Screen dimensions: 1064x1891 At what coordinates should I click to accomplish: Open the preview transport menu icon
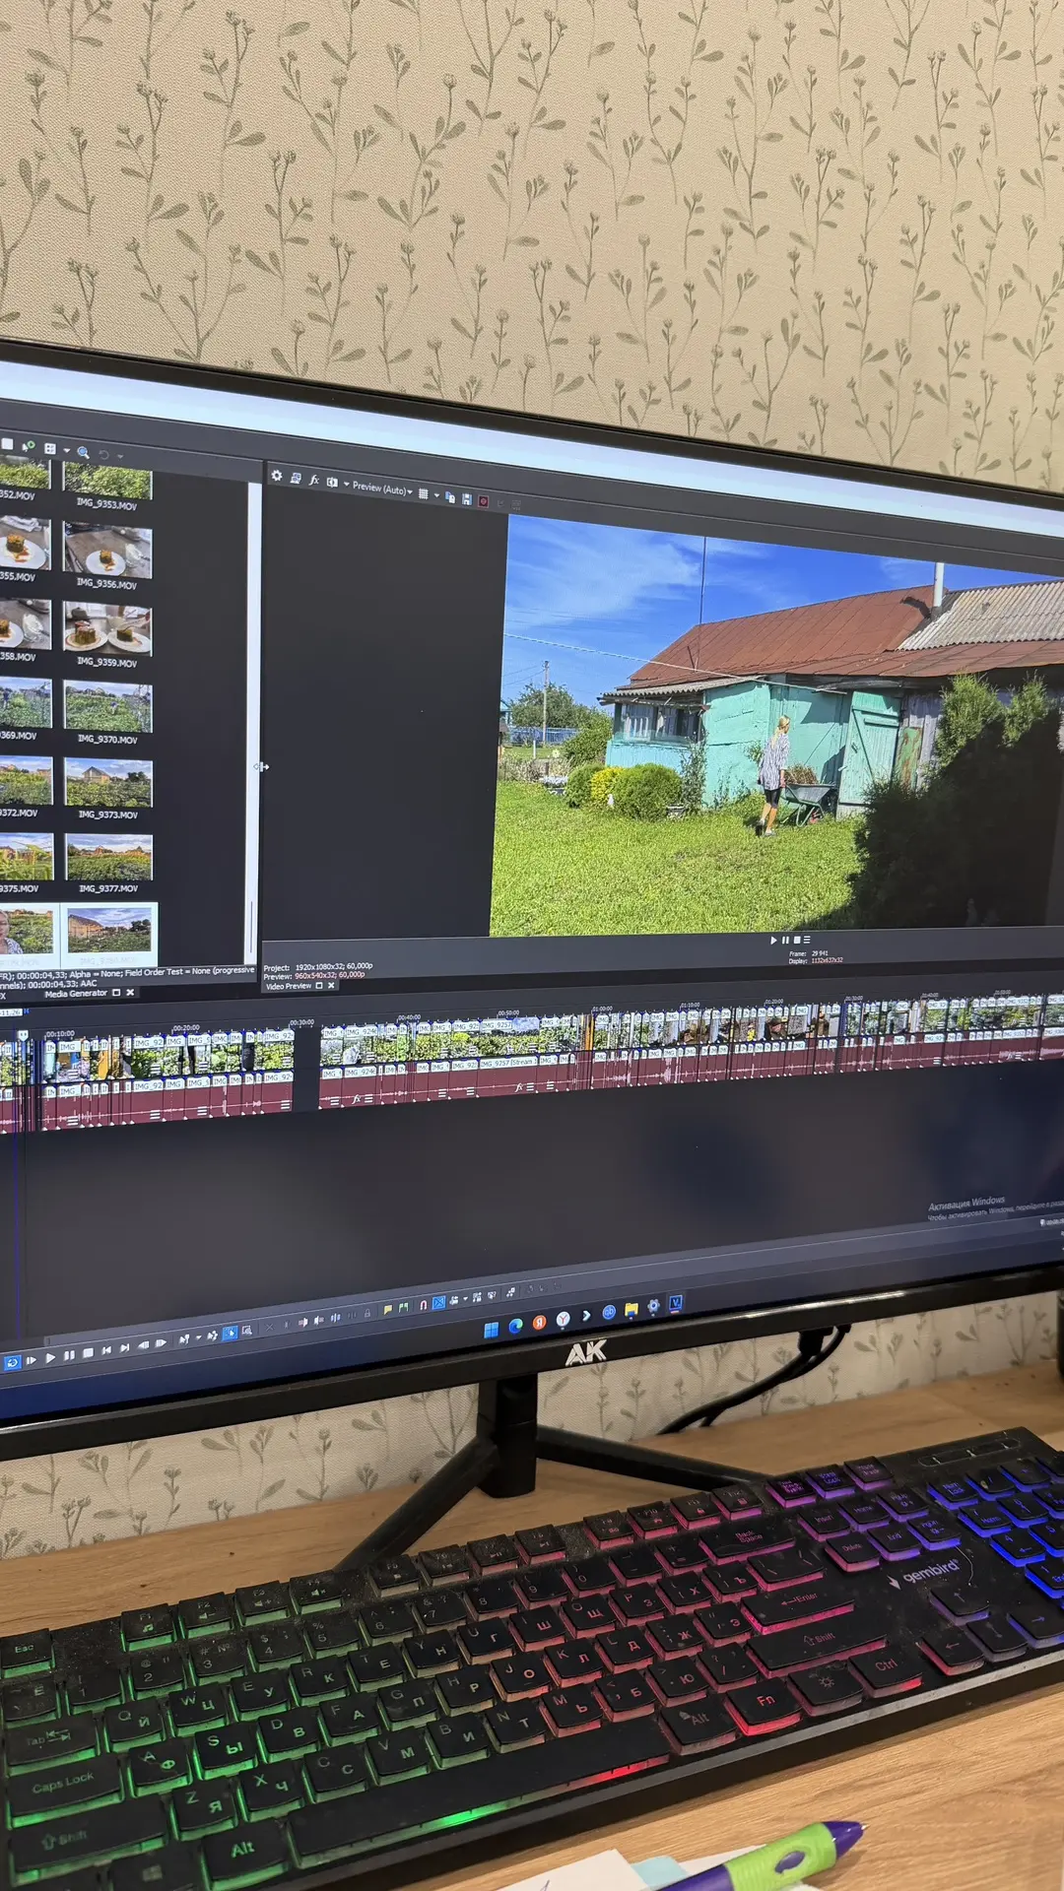click(807, 941)
